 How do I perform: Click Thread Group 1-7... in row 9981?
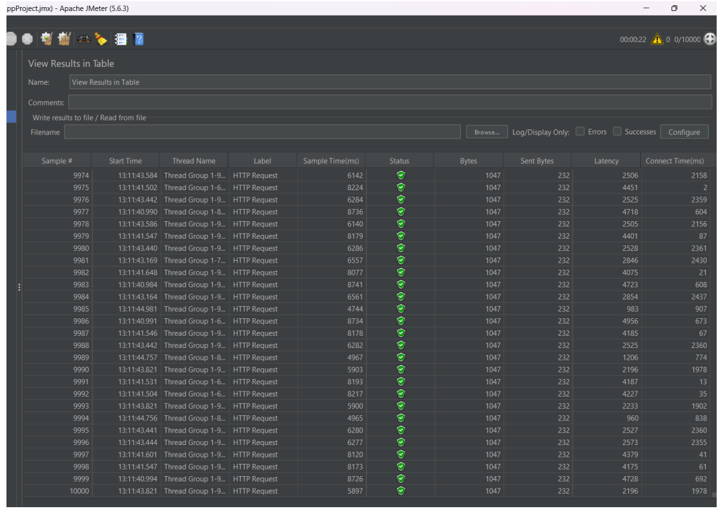point(195,261)
